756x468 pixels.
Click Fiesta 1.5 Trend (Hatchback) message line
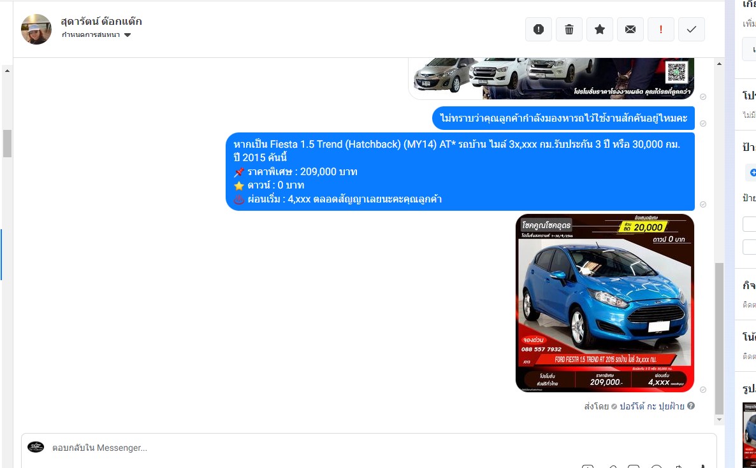[x=456, y=144]
